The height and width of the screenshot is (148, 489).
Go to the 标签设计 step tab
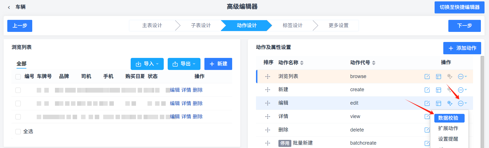(292, 25)
